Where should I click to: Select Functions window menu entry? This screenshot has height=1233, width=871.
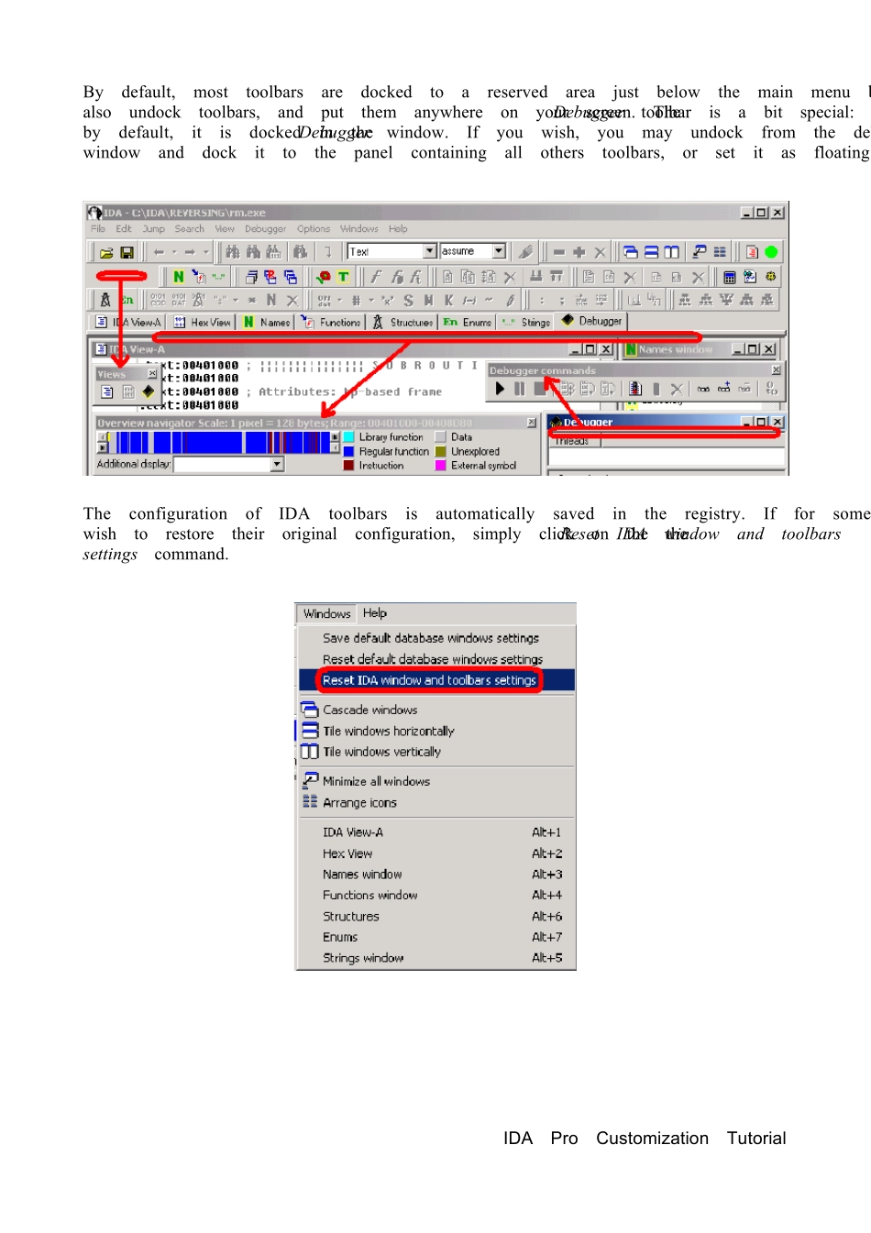click(x=436, y=895)
